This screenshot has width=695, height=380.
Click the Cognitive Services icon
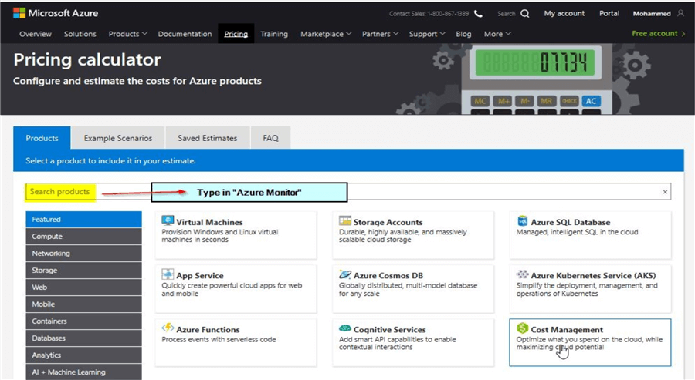(x=345, y=328)
